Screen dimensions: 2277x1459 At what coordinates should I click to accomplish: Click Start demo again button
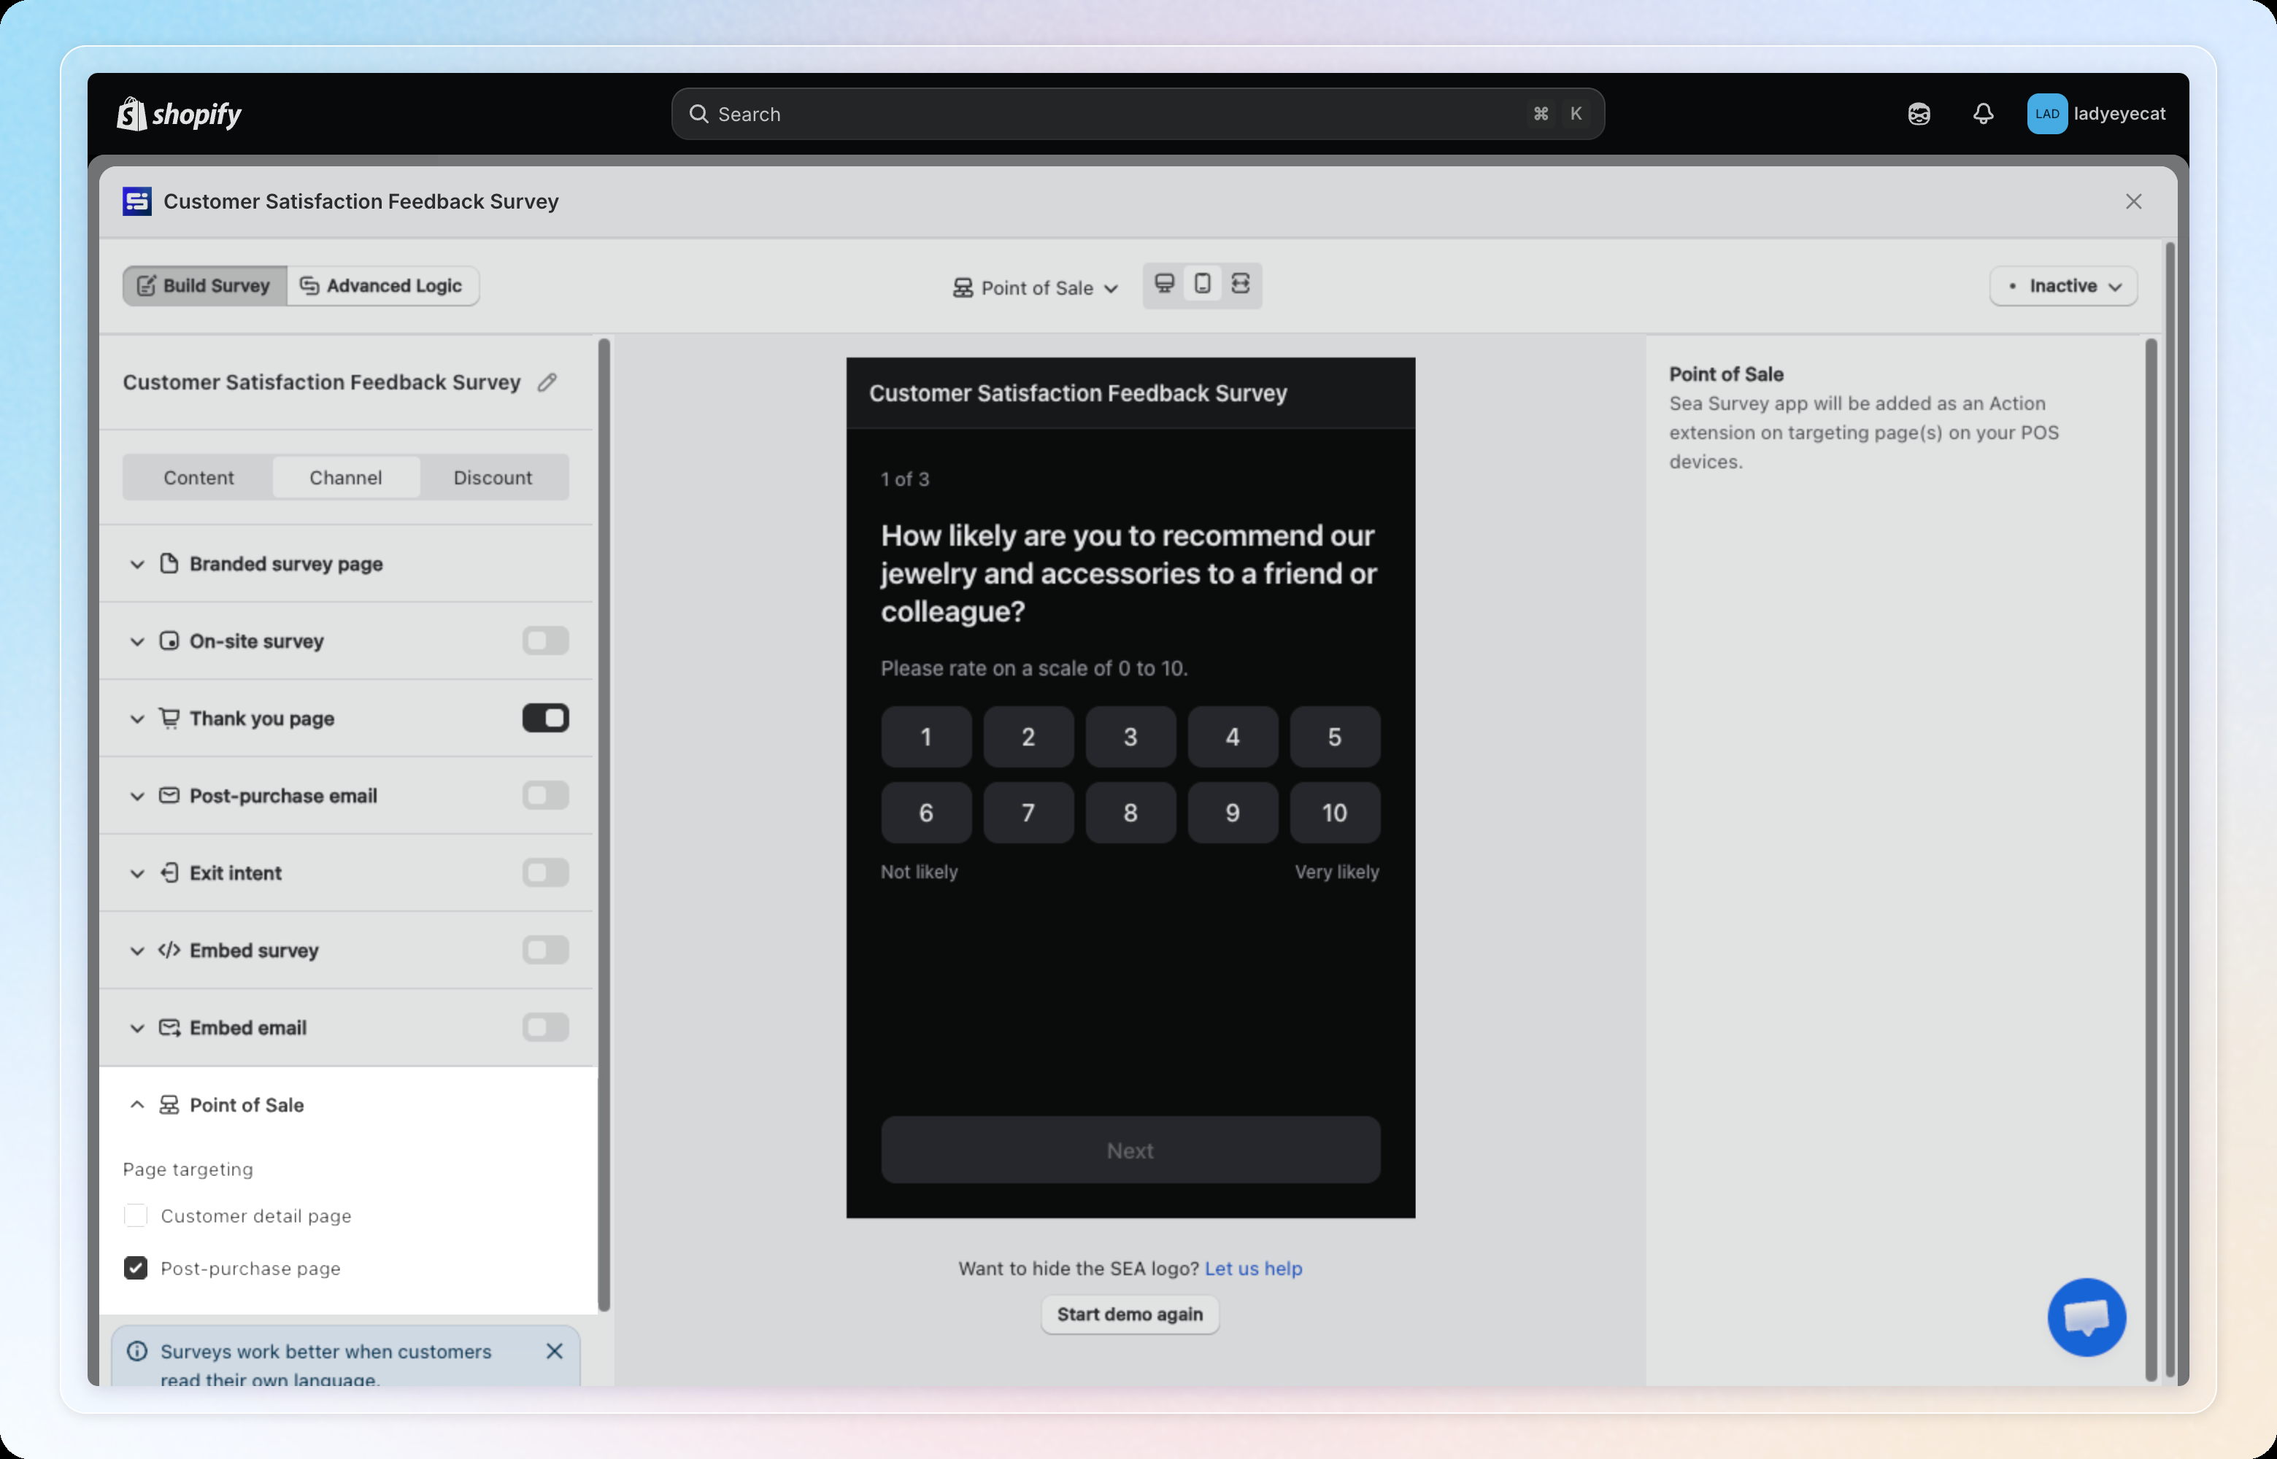tap(1130, 1315)
